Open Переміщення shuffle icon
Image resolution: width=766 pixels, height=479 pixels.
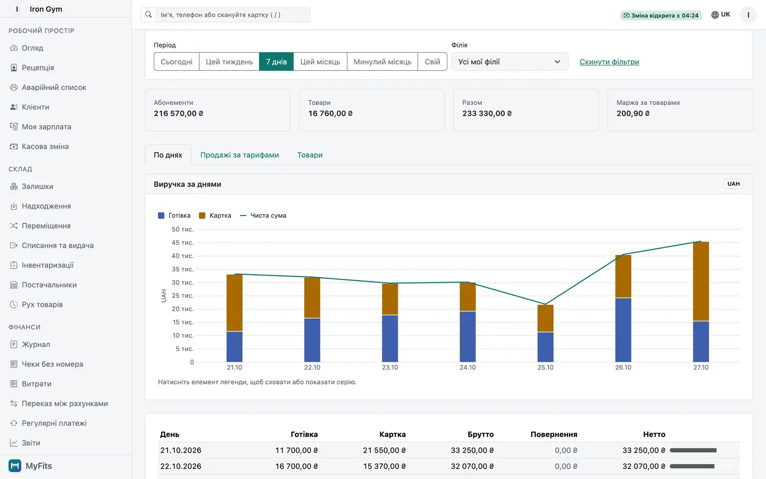point(14,226)
